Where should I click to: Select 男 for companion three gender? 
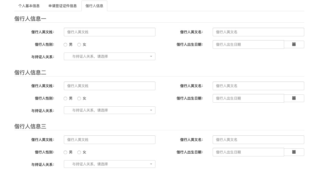click(65, 152)
